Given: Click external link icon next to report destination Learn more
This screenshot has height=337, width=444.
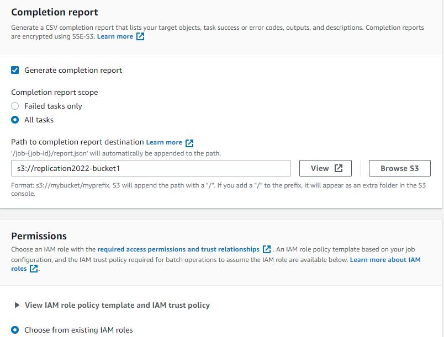Looking at the screenshot, I should point(189,143).
